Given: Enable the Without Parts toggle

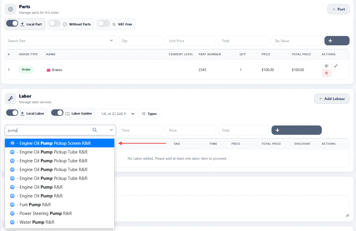Looking at the screenshot, I should tap(55, 24).
